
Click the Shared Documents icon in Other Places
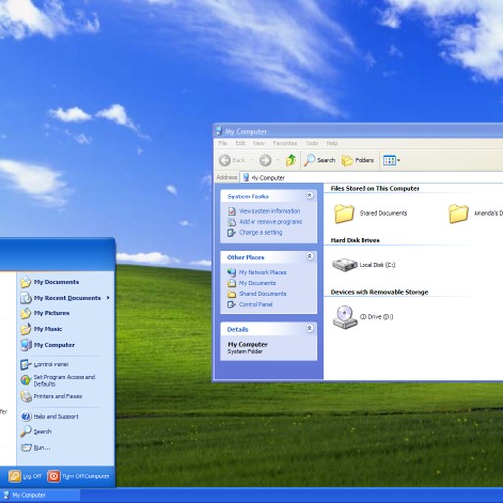[x=232, y=294]
